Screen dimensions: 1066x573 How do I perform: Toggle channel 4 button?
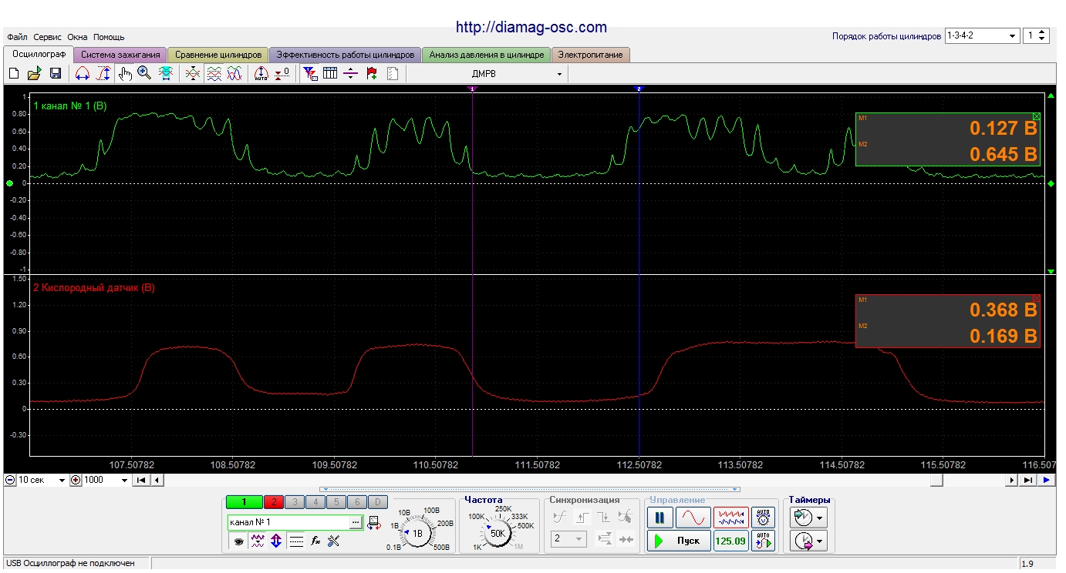coord(315,502)
